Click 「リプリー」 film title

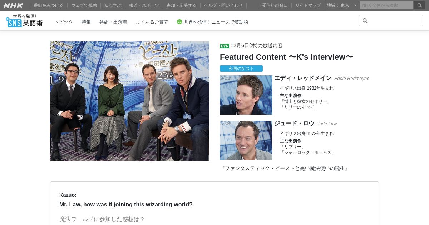[293, 147]
